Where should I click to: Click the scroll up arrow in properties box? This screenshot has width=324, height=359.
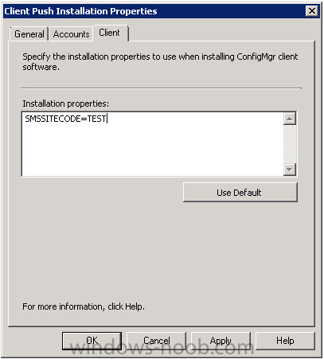(290, 119)
